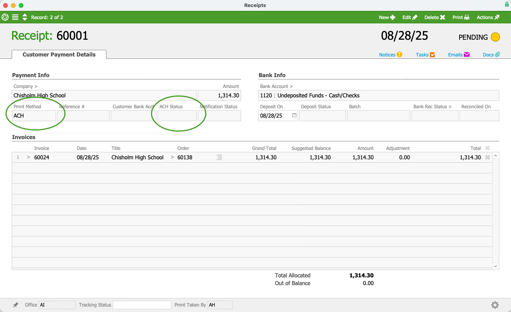Screen dimensions: 511x312
Task: Click the Pmnt Method field showing ACH
Action: pos(34,116)
